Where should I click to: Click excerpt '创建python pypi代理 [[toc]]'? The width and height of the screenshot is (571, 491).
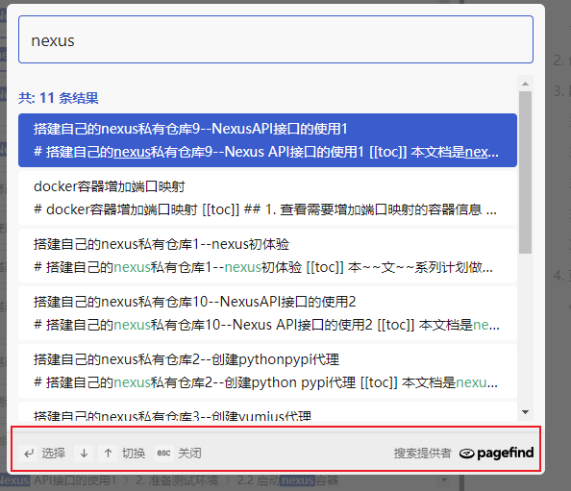point(311,382)
